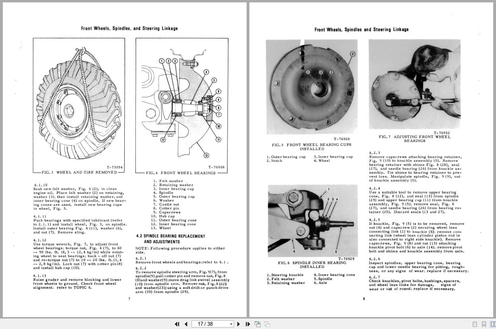Select the two-page facing view layout
Image resolution: width=496 pixels, height=329 pixels.
[x=493, y=324]
